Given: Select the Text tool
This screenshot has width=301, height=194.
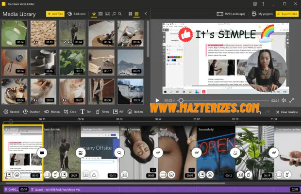Looking at the screenshot, I should point(86,112).
